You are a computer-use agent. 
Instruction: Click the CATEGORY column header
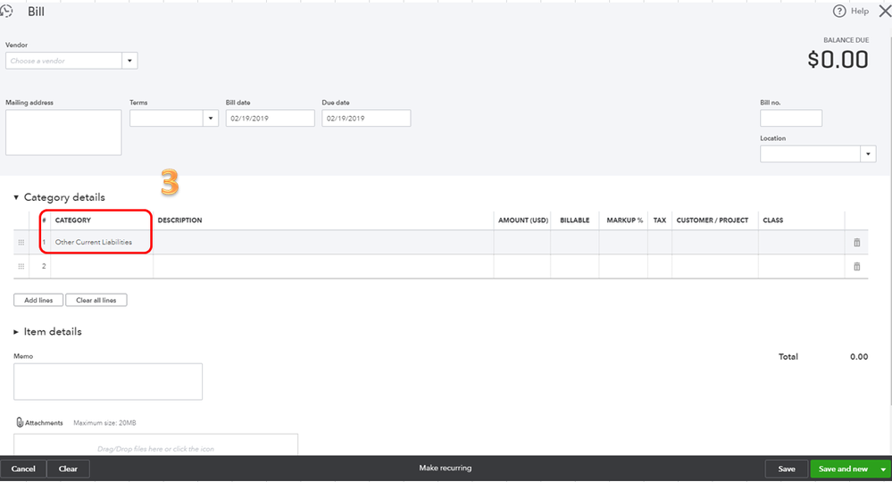click(73, 220)
